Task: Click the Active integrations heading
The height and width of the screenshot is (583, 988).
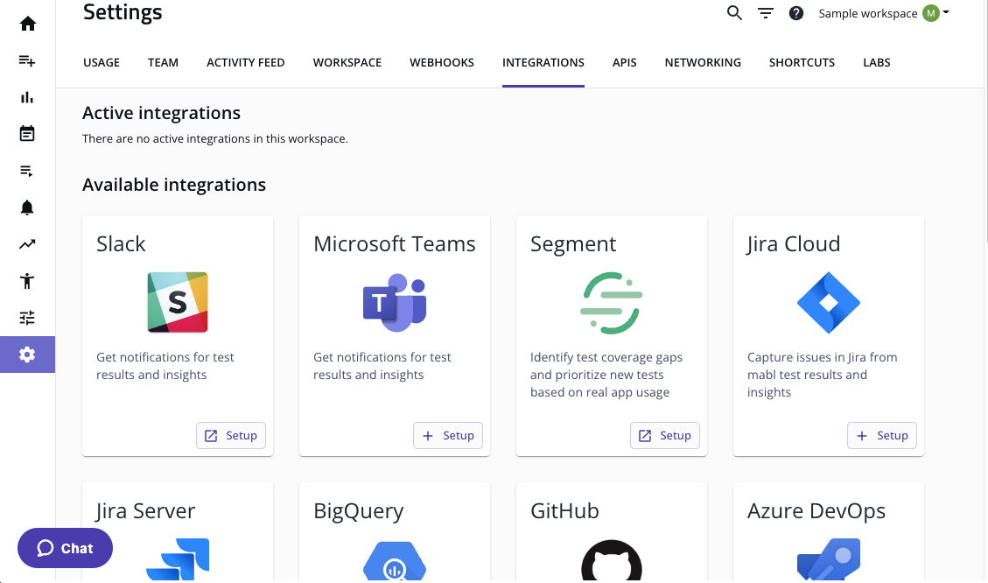Action: pos(161,113)
